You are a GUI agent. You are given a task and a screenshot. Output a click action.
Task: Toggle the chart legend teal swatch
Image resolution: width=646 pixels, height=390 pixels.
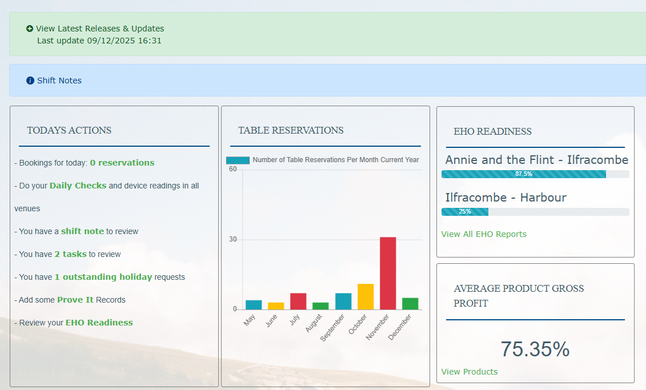[x=238, y=160]
